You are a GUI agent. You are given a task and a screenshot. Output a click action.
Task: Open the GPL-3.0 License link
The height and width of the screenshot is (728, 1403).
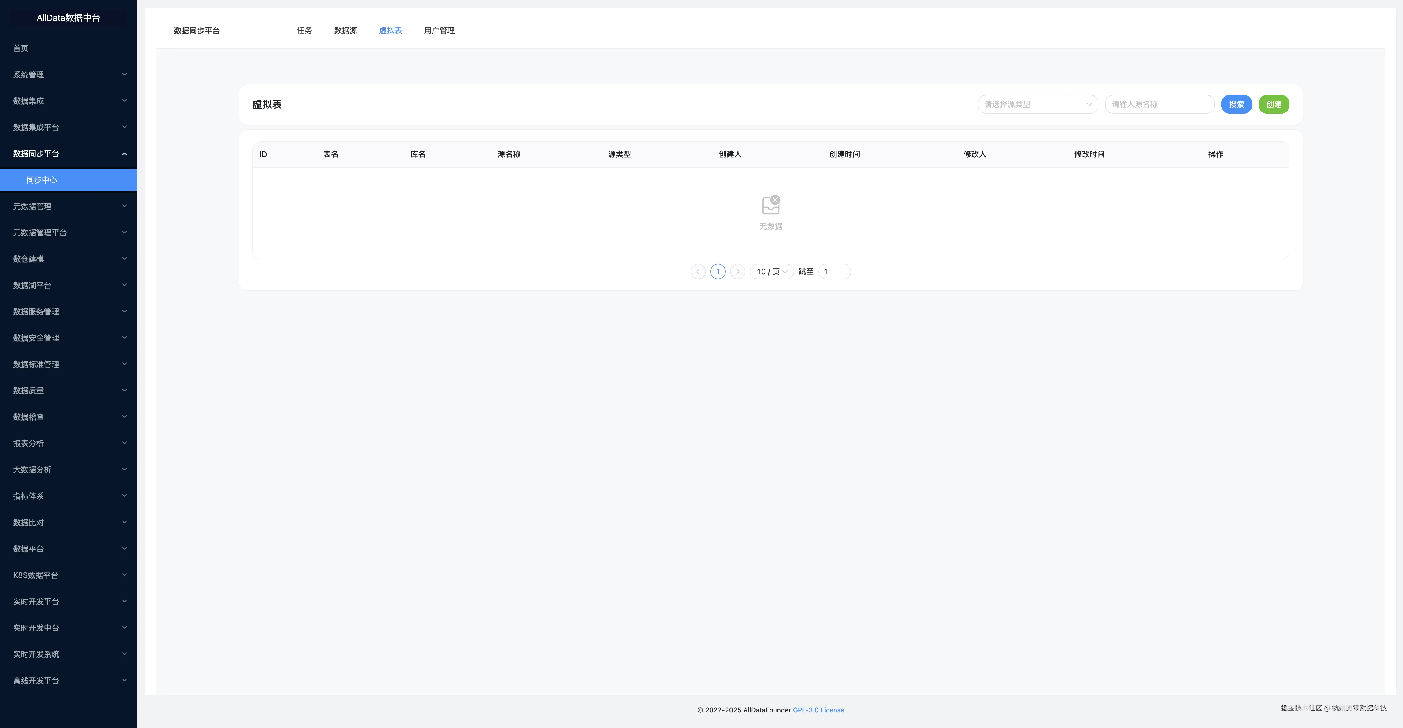tap(818, 710)
